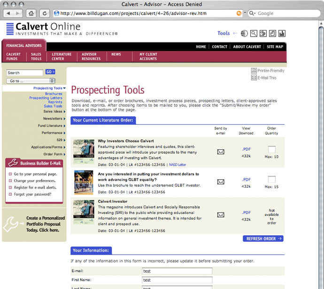
Task: Open the hand tool icon in Tools
Action: pyautogui.click(x=263, y=33)
